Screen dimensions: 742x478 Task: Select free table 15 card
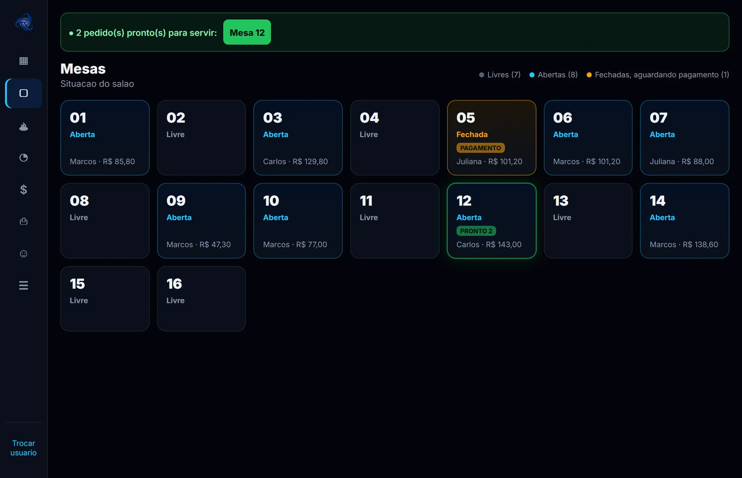tap(105, 299)
